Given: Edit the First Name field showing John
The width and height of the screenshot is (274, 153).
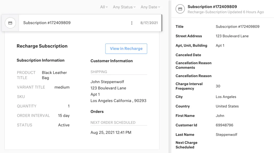Looking at the screenshot, I should click(x=220, y=116).
